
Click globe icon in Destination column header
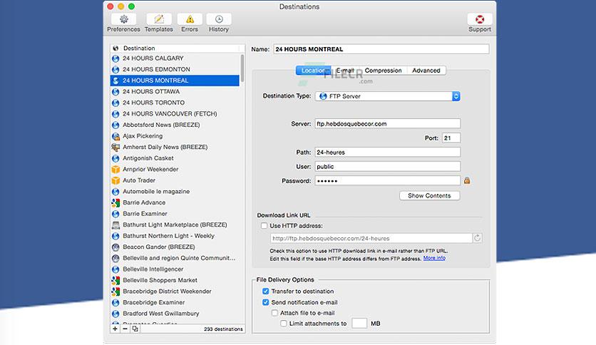[115, 48]
